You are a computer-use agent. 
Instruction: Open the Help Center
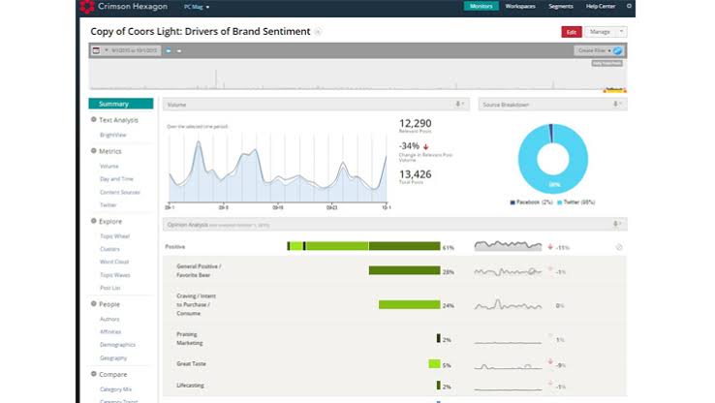coord(601,7)
